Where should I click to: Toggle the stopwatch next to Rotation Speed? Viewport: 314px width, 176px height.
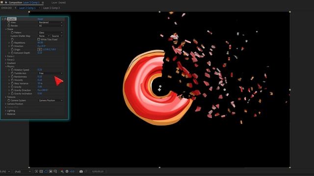(x=12, y=70)
